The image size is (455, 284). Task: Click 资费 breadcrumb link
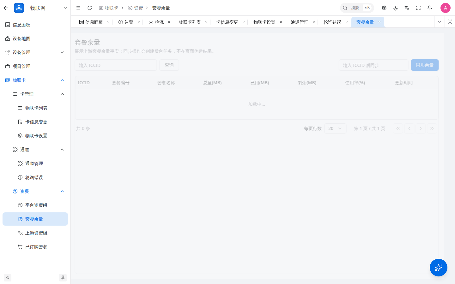pos(135,8)
